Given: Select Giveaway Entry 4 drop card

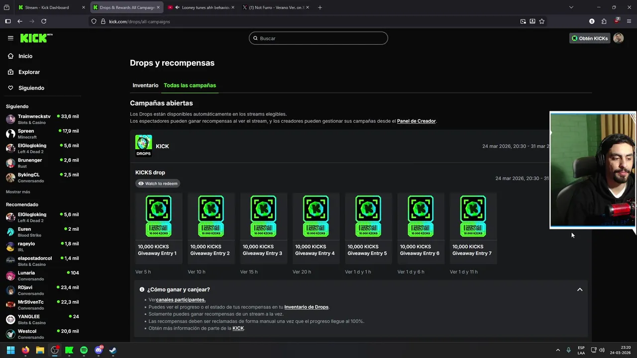Looking at the screenshot, I should coord(316,228).
